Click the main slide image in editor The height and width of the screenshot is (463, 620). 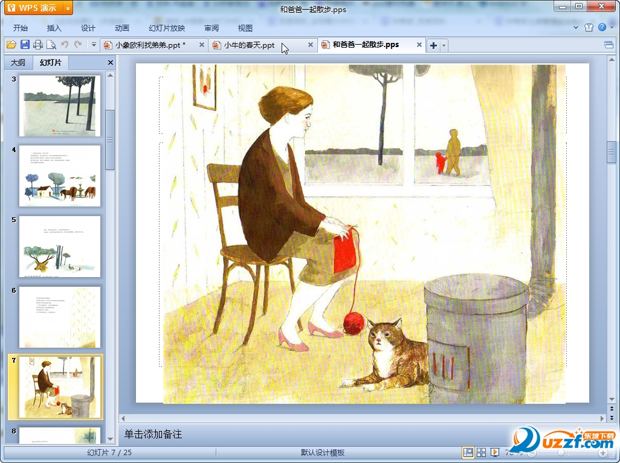click(364, 234)
